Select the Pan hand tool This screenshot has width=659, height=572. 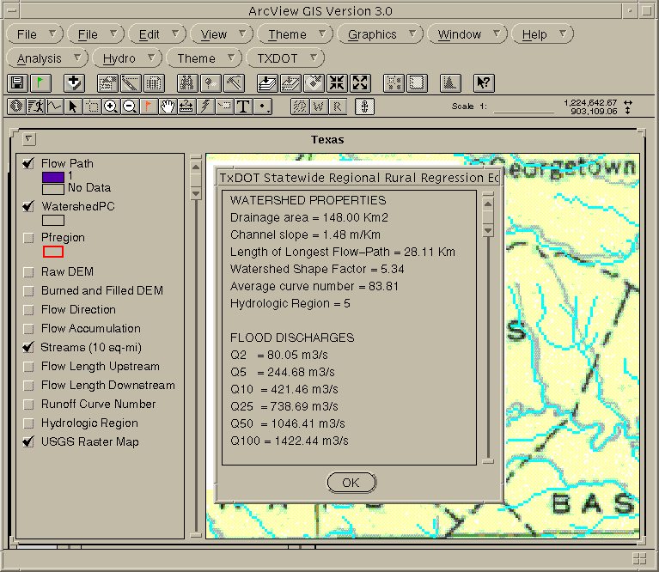coord(168,106)
